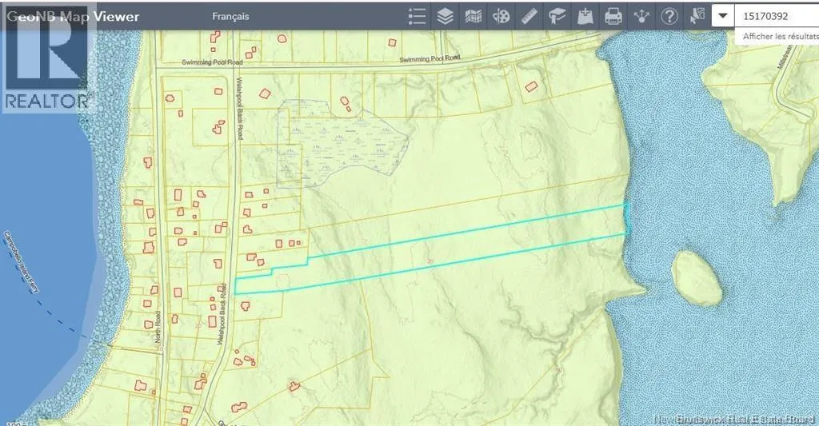Click the graduation cap icon

coord(557,16)
